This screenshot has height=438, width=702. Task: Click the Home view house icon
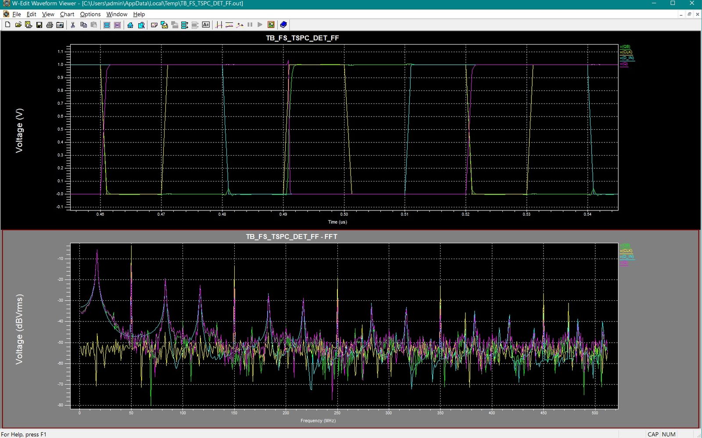click(130, 25)
